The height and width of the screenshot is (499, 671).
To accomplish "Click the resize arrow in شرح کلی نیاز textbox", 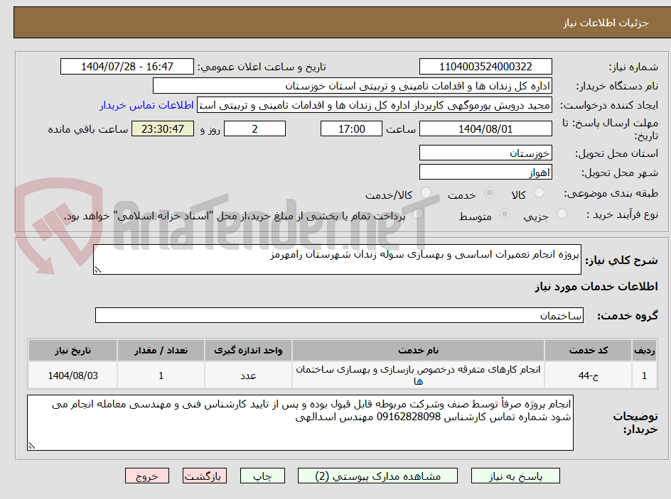I will pyautogui.click(x=99, y=270).
